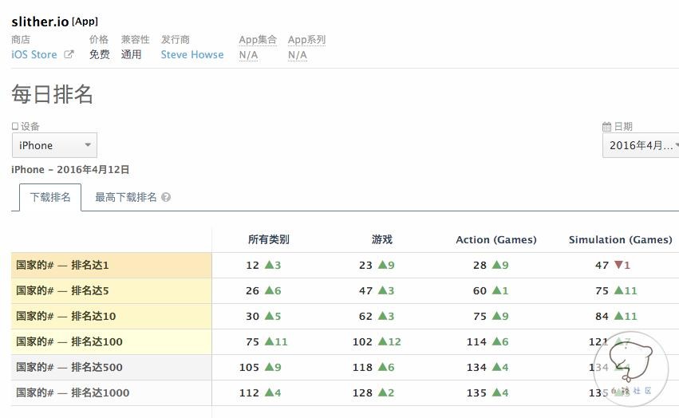Click the calendar icon beside 日期 label

[x=606, y=126]
